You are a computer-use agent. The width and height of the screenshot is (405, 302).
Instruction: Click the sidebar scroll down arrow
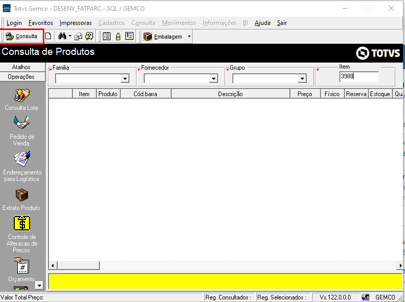39,285
